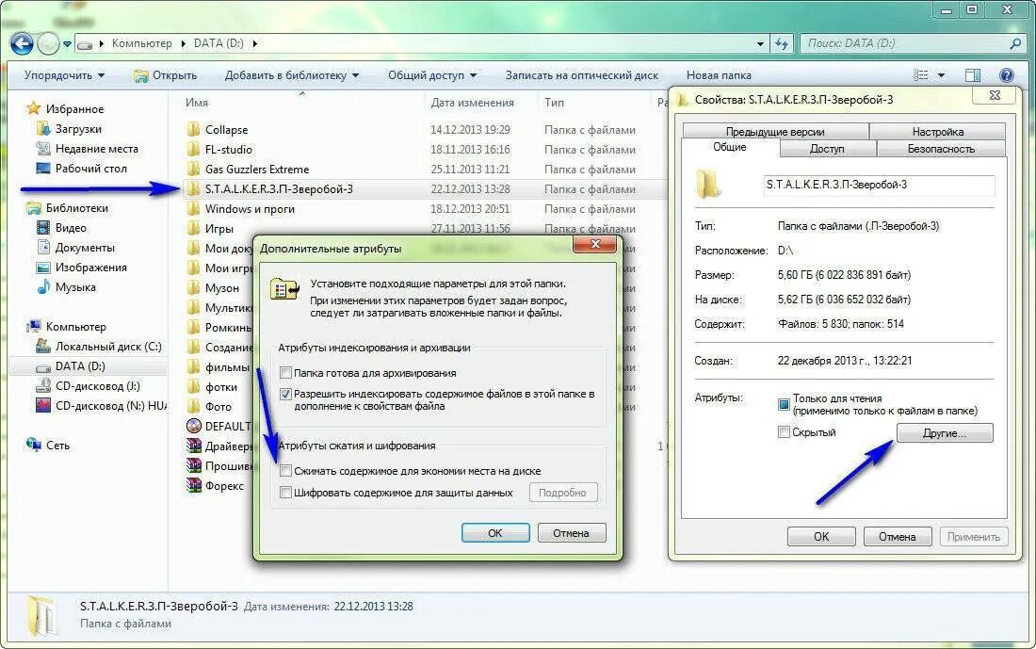The width and height of the screenshot is (1036, 649).
Task: Click the Другие... button
Action: pyautogui.click(x=944, y=433)
